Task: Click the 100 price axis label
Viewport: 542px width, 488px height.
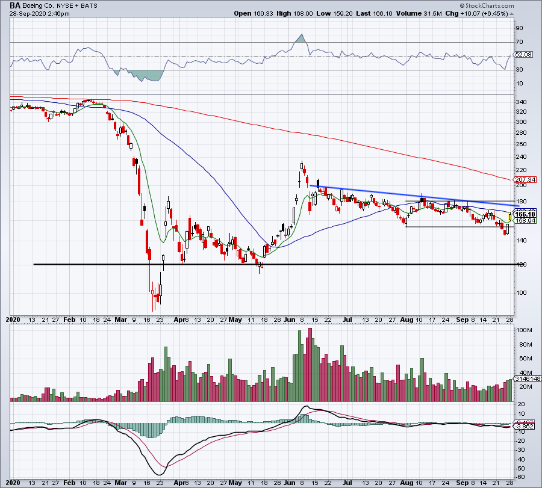Action: tap(522, 293)
